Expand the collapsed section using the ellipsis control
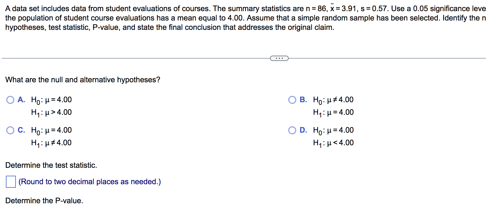The height and width of the screenshot is (205, 486). pos(279,58)
